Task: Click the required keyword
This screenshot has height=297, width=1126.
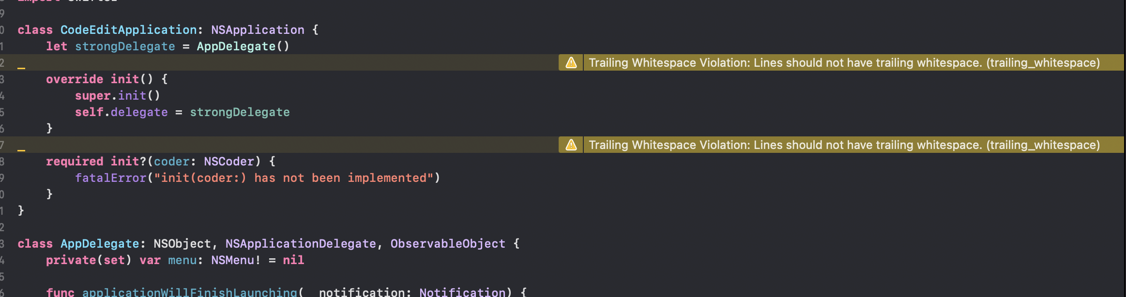Action: pyautogui.click(x=75, y=162)
